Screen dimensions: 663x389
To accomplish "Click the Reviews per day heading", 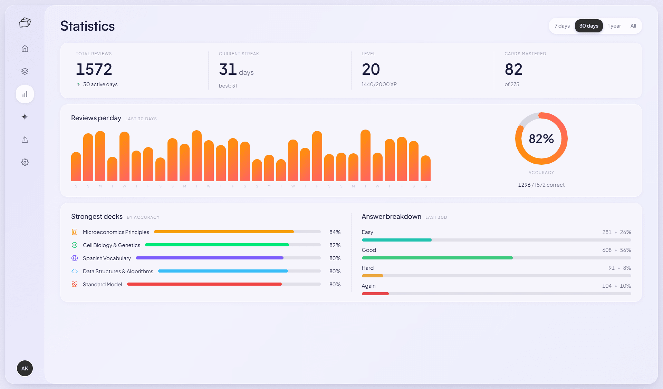I will [96, 118].
